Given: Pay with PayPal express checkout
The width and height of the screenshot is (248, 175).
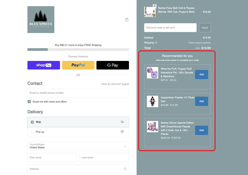Looking at the screenshot, I should (78, 65).
